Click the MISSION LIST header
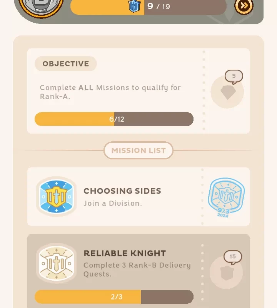 click(138, 151)
